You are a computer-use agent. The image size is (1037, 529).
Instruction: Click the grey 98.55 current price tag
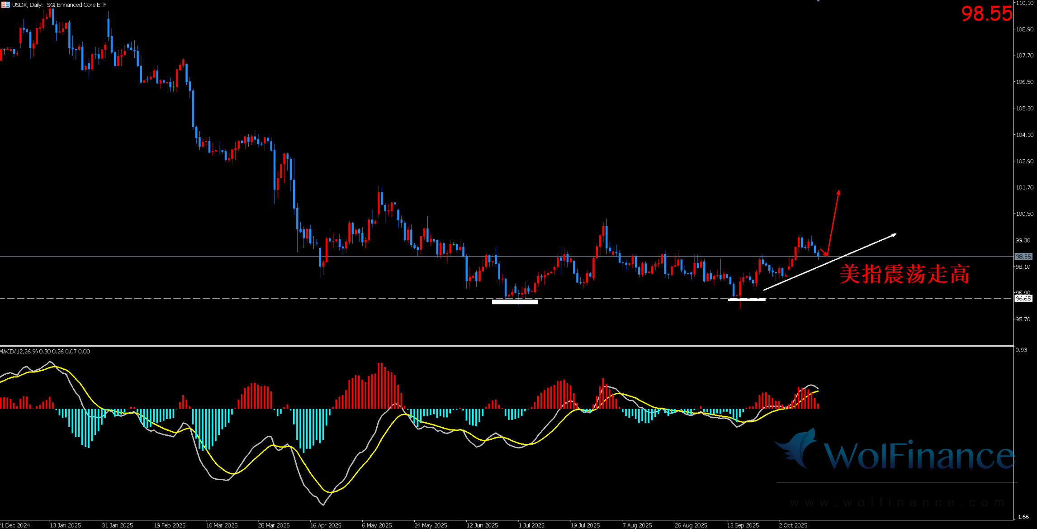(x=1023, y=257)
